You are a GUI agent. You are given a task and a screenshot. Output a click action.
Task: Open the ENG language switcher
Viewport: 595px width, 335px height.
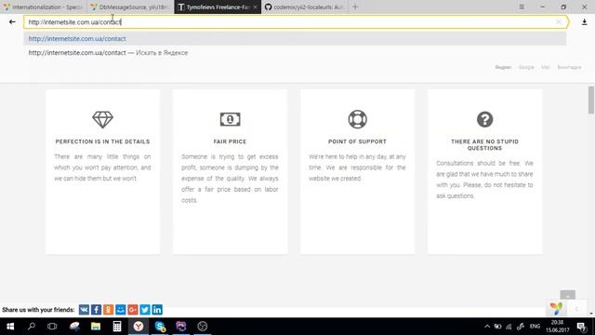tap(535, 327)
